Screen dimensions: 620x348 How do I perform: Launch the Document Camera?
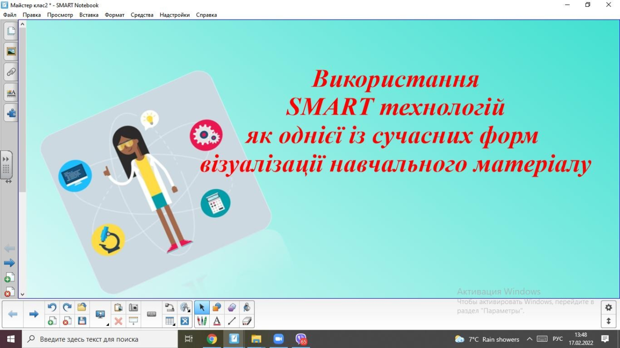pyautogui.click(x=170, y=307)
